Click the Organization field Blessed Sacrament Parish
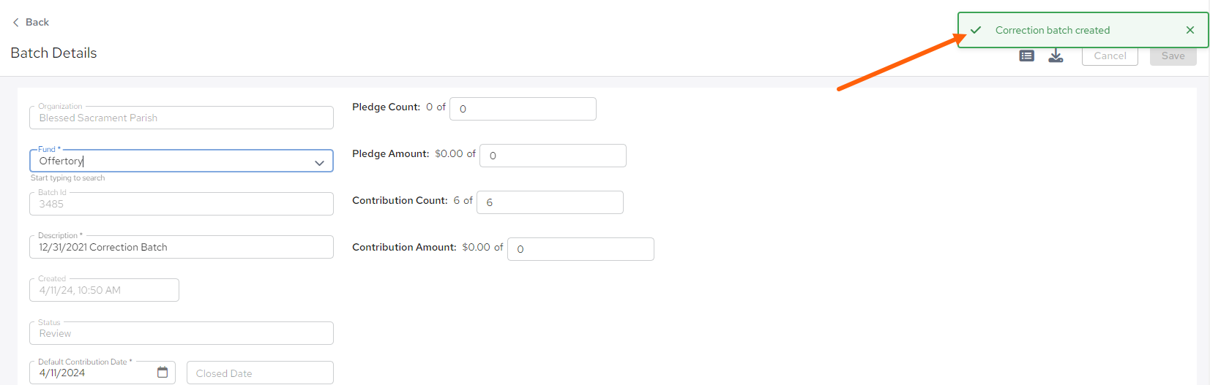Viewport: 1210px width, 385px height. coord(182,118)
